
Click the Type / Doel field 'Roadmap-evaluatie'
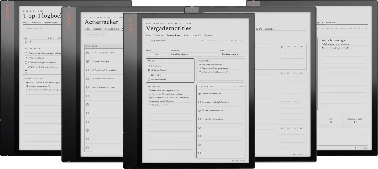(233, 54)
